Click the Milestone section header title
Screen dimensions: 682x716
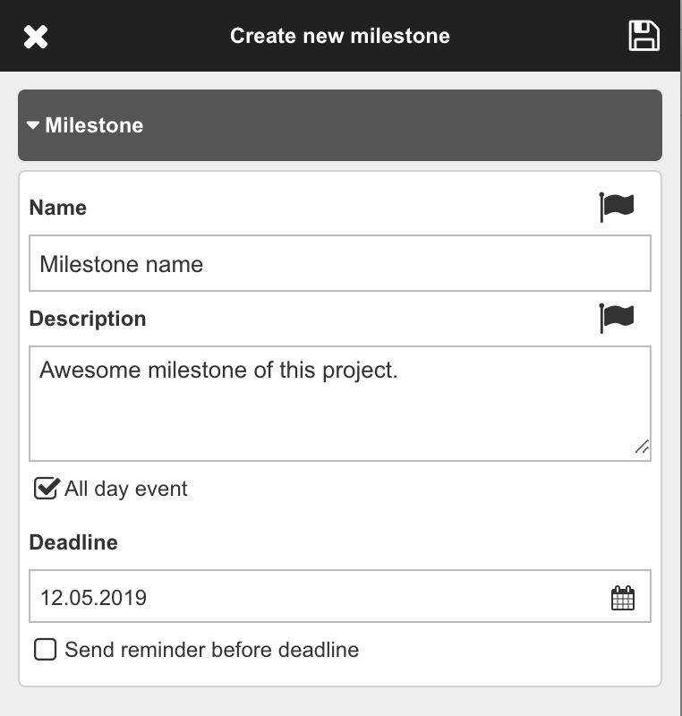[x=94, y=125]
